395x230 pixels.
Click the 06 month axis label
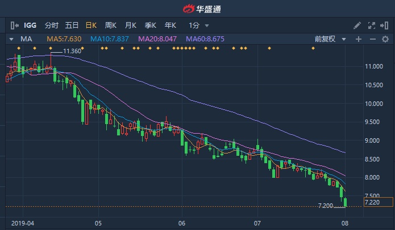(x=182, y=223)
